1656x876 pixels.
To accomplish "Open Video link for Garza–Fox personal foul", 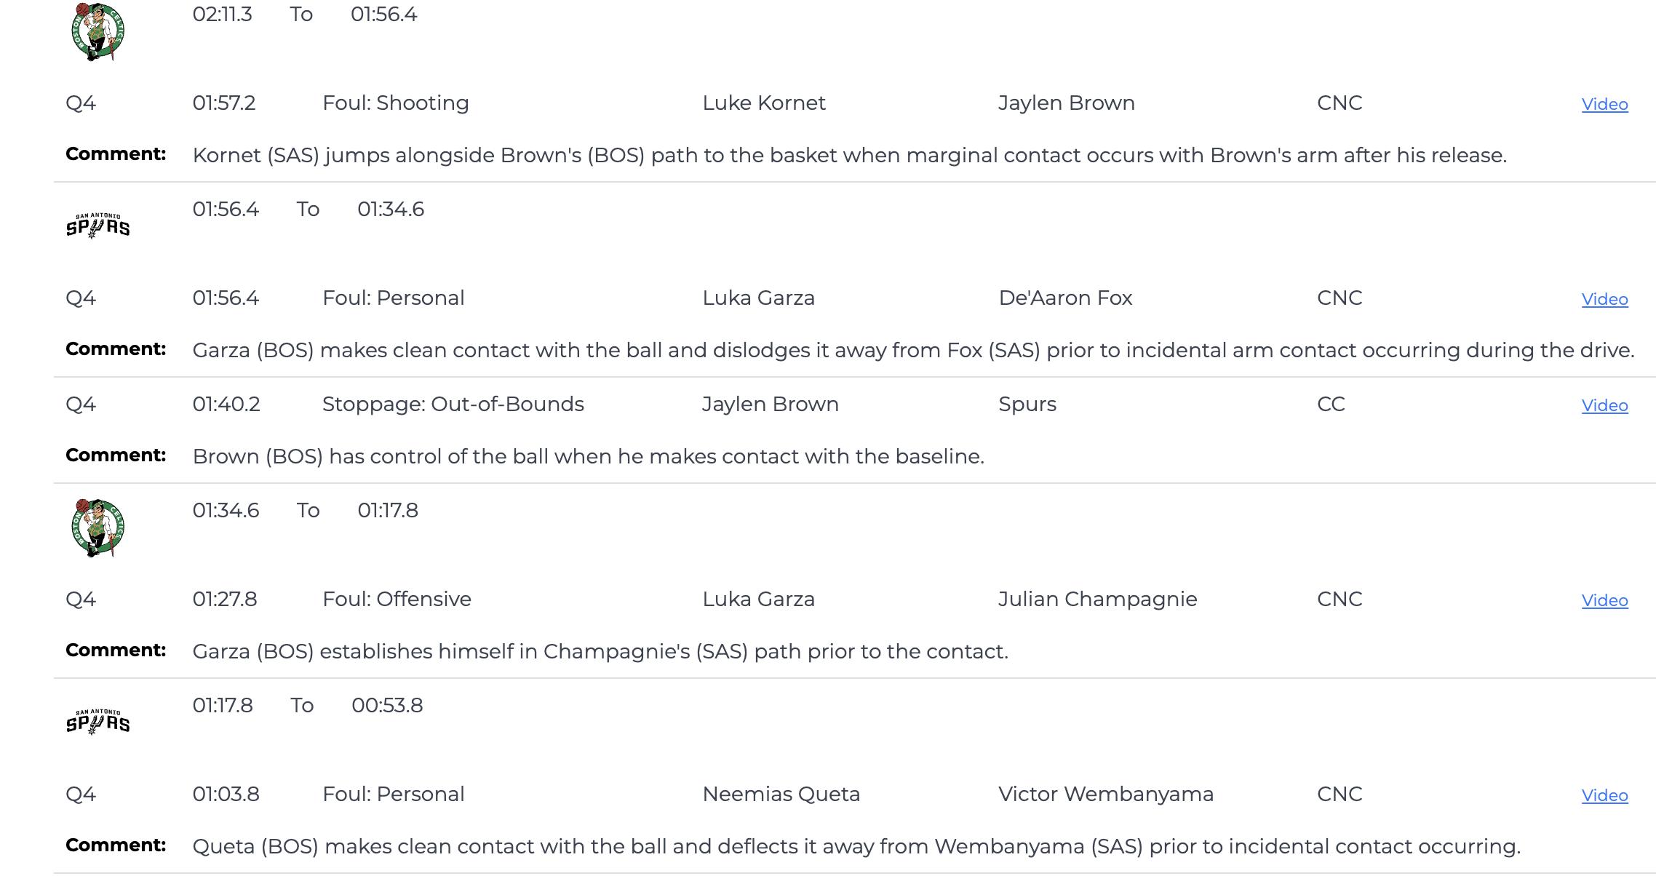I will click(1604, 299).
